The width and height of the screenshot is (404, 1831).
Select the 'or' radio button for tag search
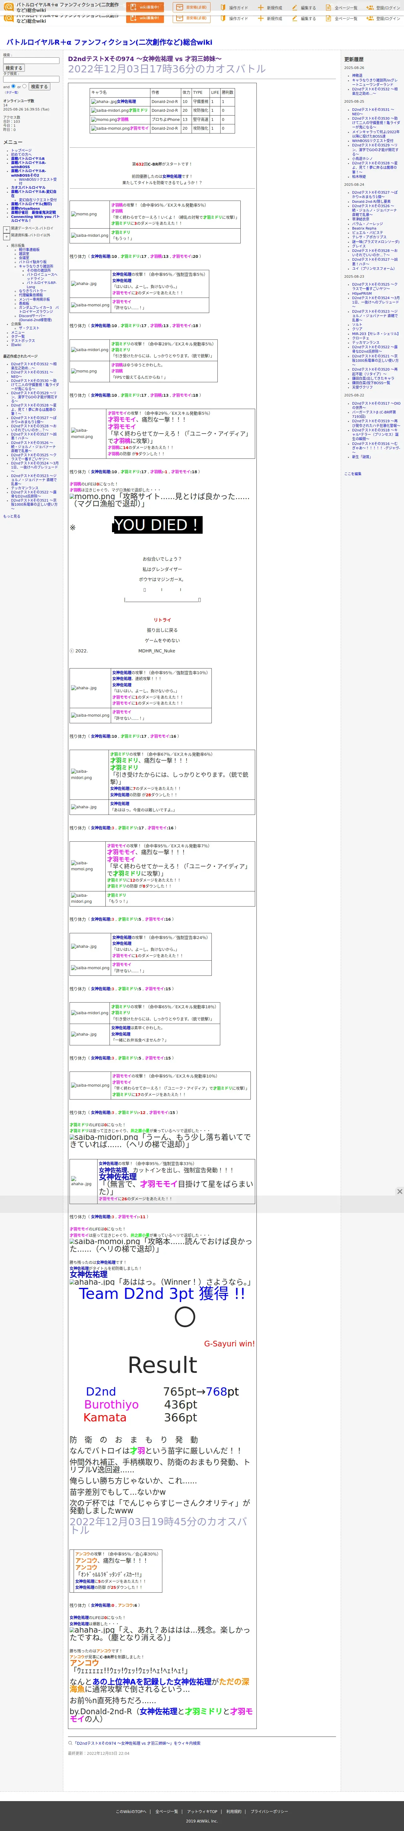tap(24, 86)
